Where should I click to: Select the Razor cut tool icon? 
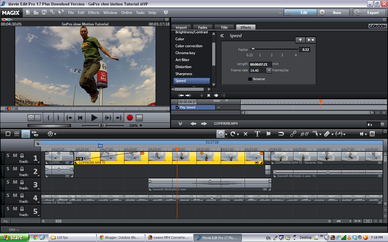pos(327,134)
